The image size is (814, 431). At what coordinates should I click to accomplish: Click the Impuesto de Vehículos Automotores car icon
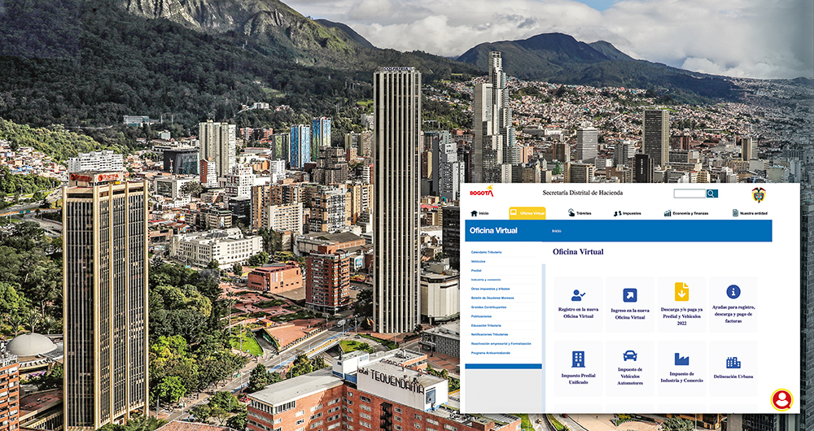pyautogui.click(x=629, y=356)
